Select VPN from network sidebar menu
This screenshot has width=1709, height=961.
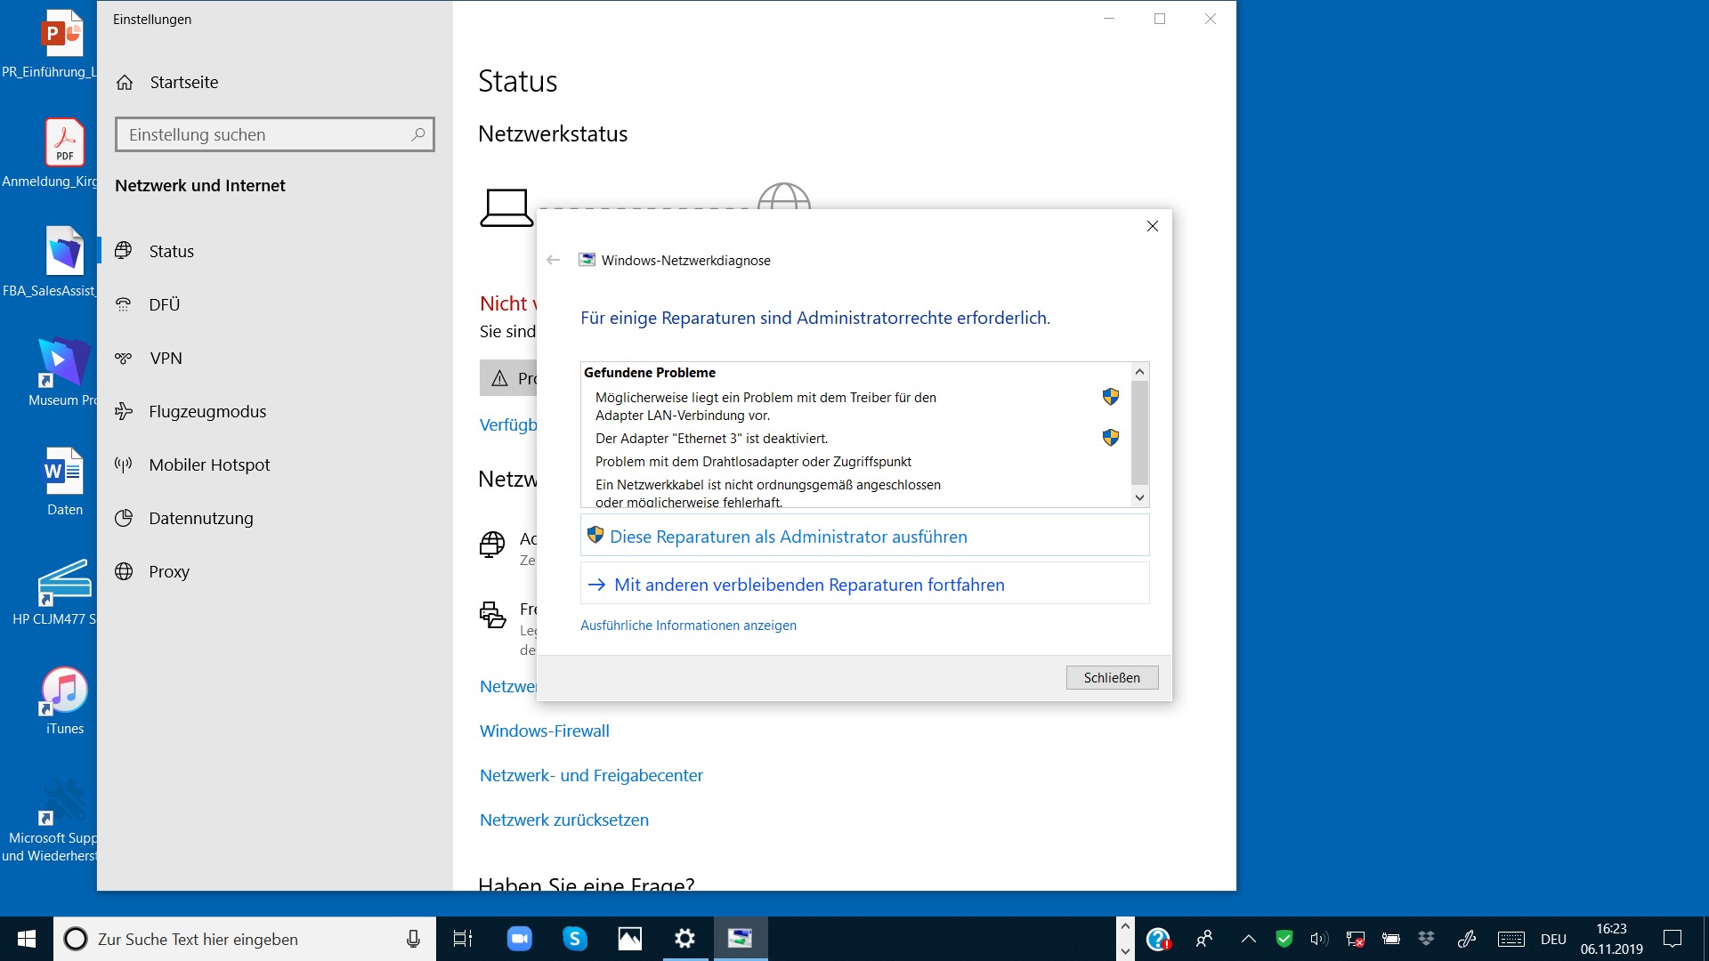pos(166,357)
